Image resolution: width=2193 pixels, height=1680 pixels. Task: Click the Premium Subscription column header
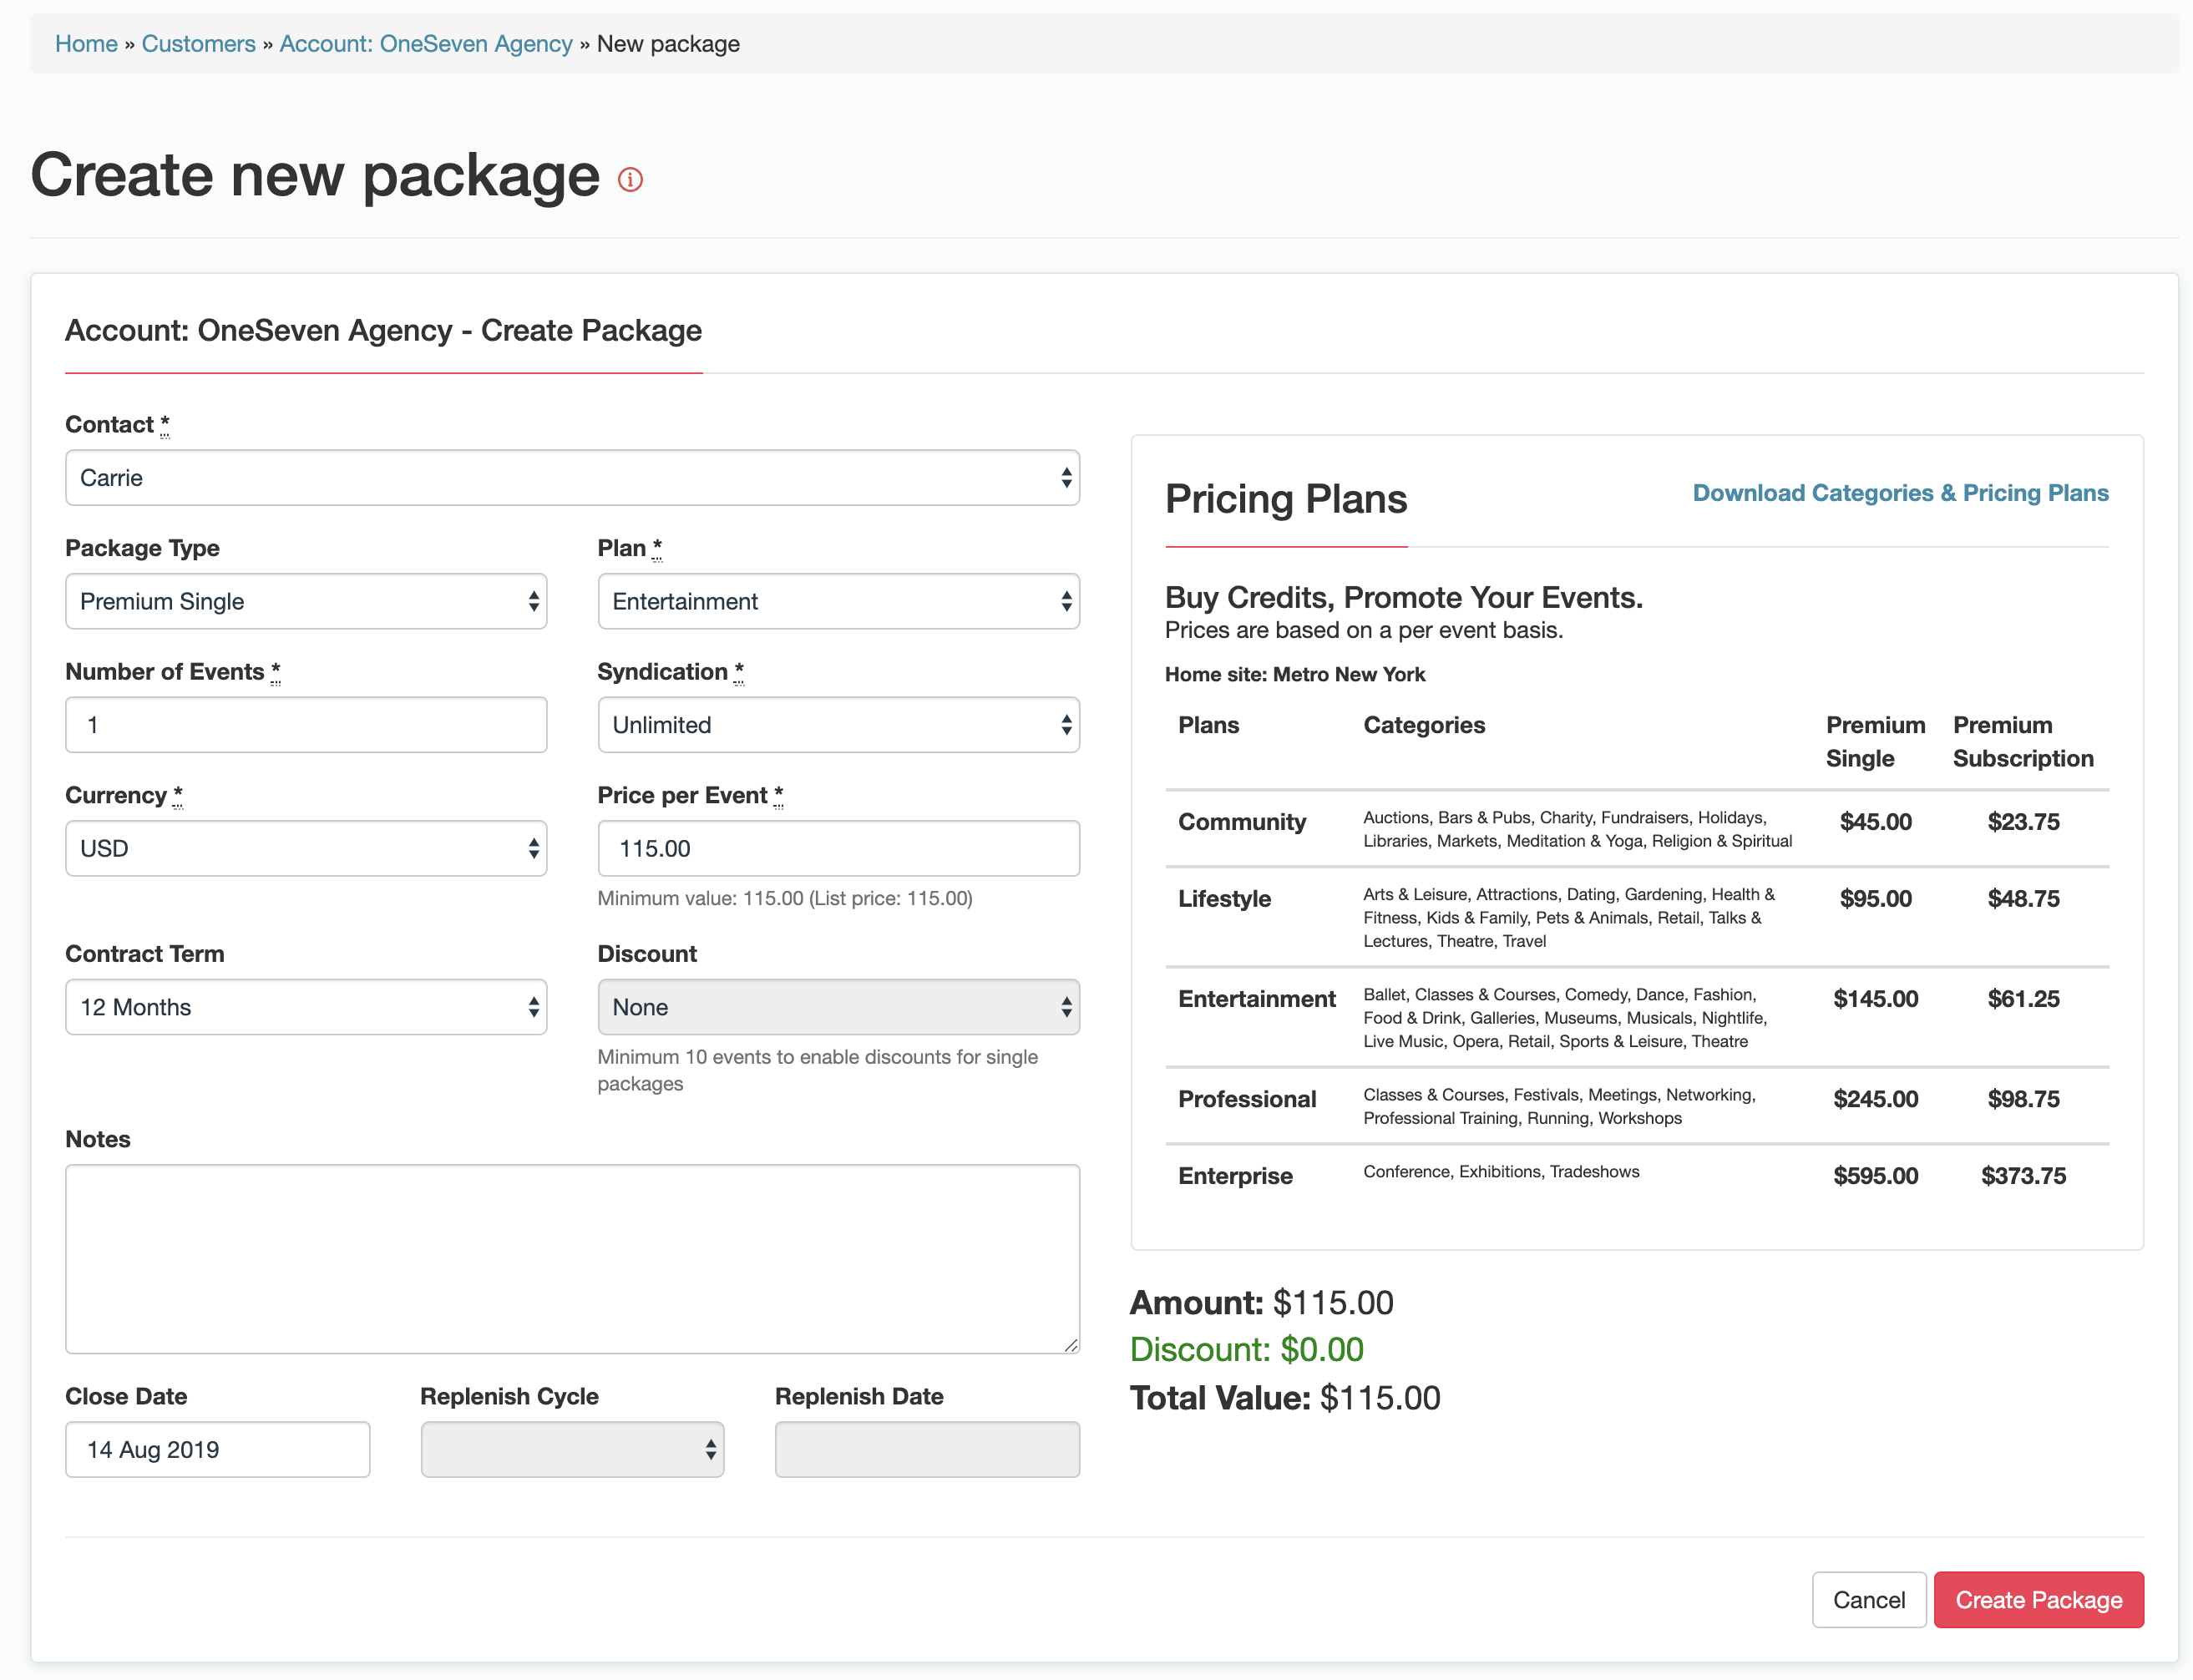(2023, 742)
